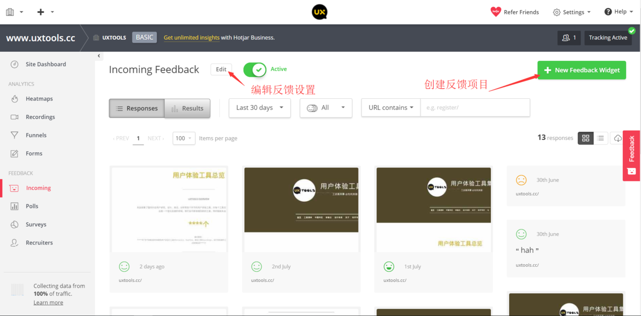Open Recruiters in sidebar
This screenshot has height=316, width=641.
click(x=39, y=242)
